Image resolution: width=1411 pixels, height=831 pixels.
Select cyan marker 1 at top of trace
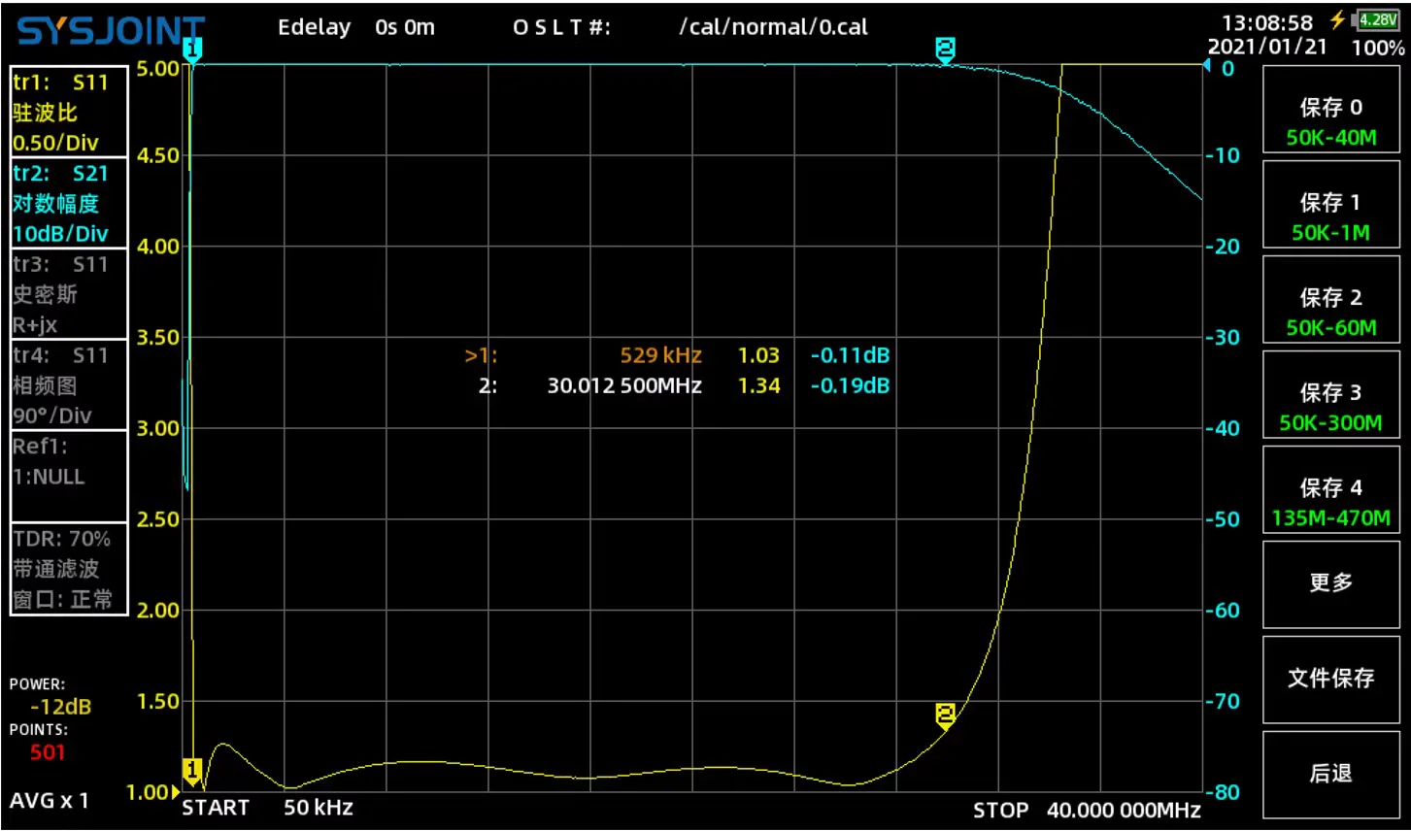(192, 50)
